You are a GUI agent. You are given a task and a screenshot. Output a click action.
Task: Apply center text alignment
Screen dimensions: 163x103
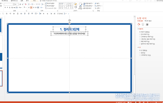31,7
